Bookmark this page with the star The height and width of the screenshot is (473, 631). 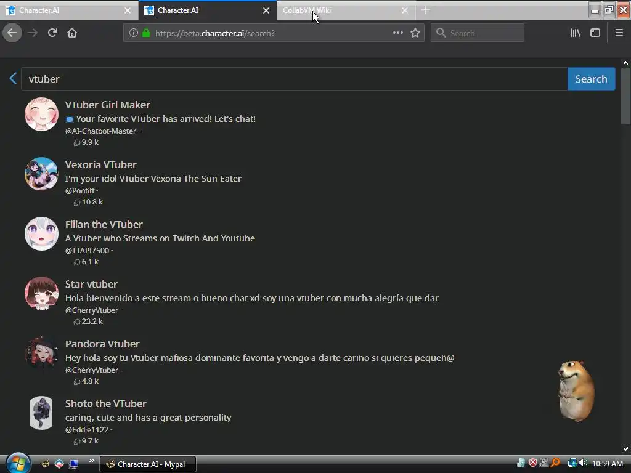(415, 33)
